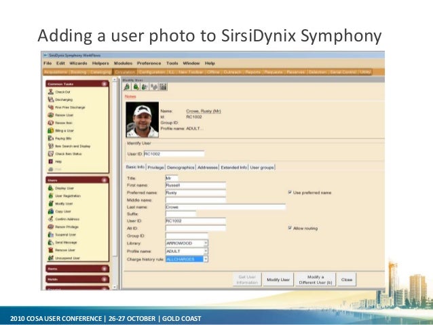433x325 pixels.
Task: Expand the Holds panel
Action: [105, 279]
